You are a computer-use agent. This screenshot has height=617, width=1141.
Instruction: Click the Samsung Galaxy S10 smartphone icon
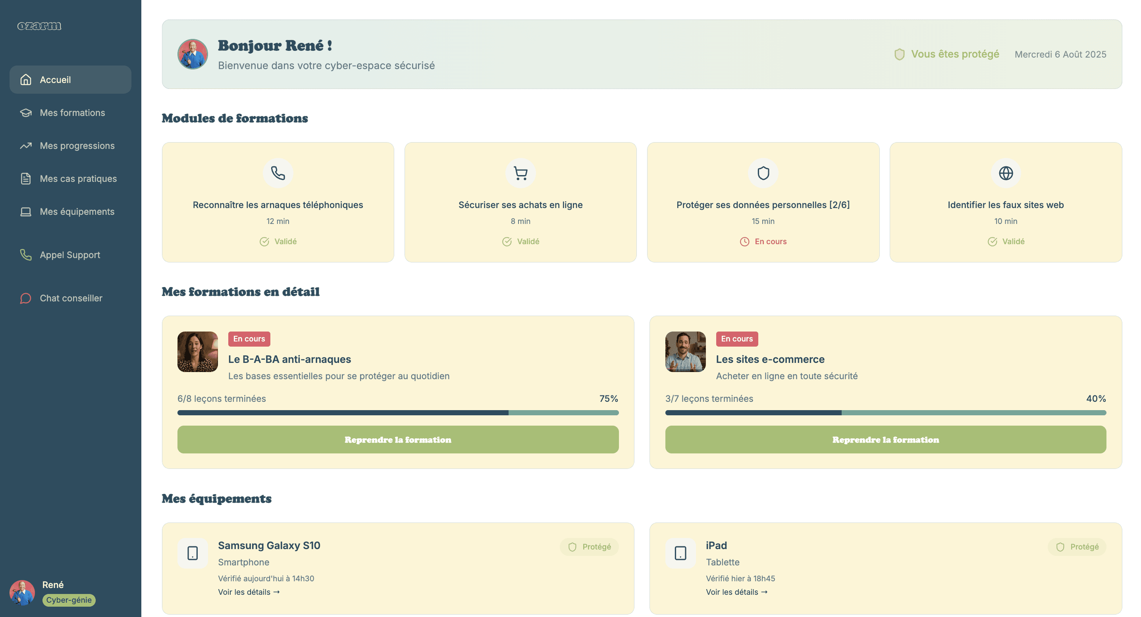pyautogui.click(x=193, y=553)
